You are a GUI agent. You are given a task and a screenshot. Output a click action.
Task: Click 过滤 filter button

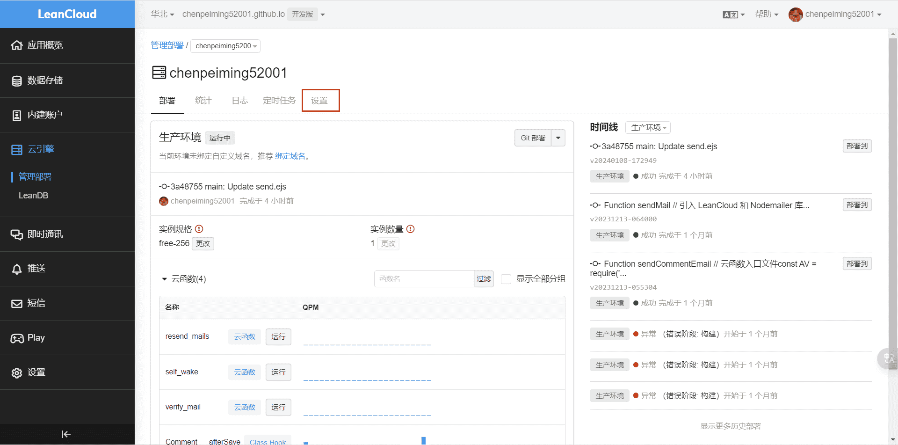pos(484,279)
